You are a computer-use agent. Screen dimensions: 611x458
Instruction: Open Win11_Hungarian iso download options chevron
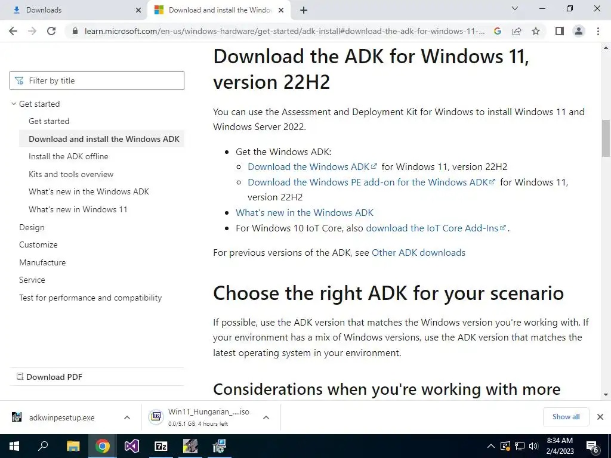pyautogui.click(x=266, y=417)
